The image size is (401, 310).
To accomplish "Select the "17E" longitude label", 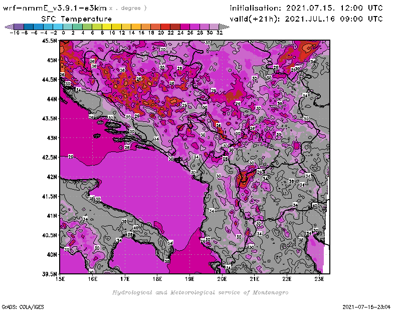I will (125, 279).
